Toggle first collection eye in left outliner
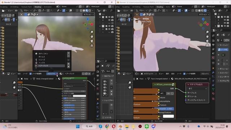This screenshot has height=130, width=231. click(109, 17)
